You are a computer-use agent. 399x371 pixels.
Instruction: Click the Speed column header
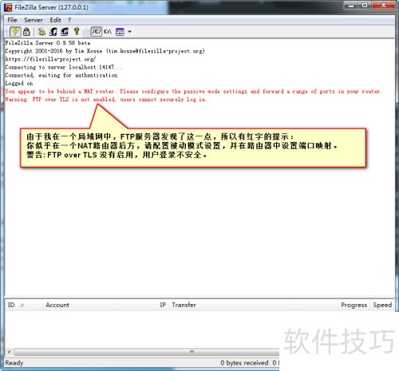click(x=382, y=305)
